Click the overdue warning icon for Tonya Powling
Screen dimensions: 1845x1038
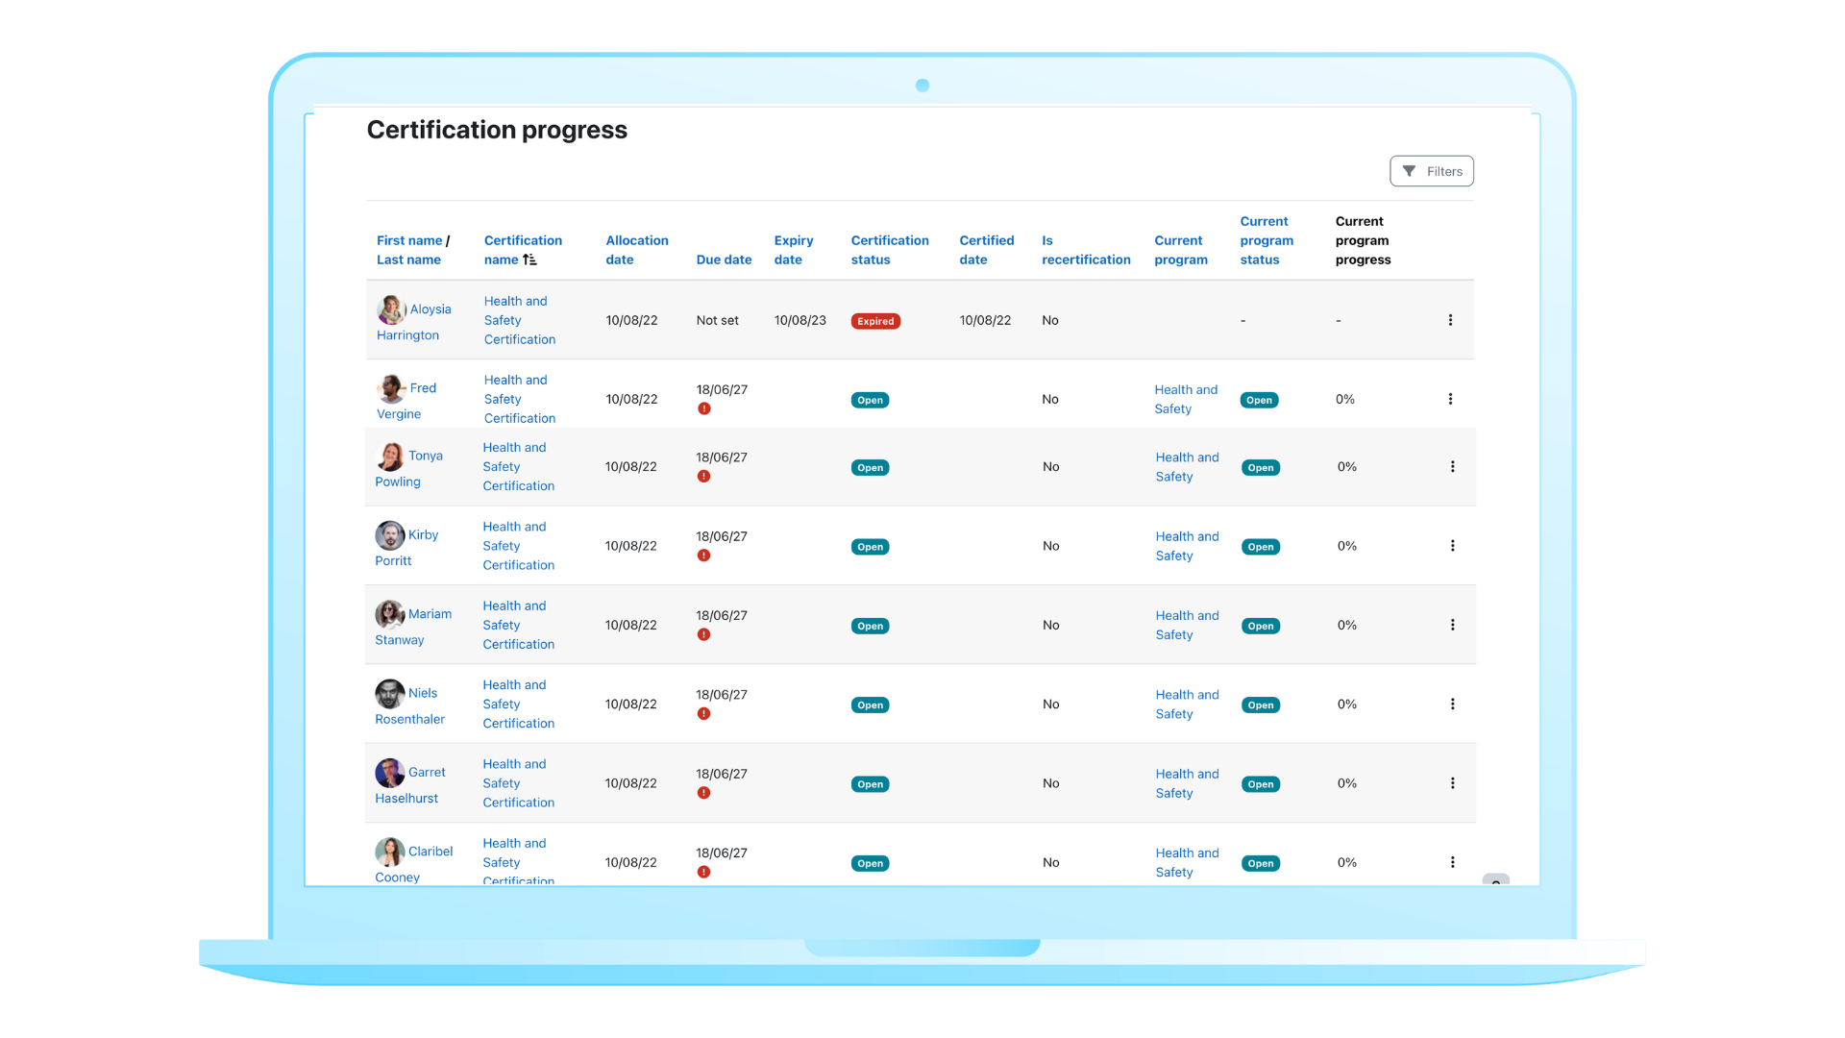[703, 477]
